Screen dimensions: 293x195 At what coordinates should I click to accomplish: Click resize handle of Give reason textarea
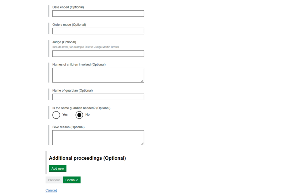tap(142, 143)
